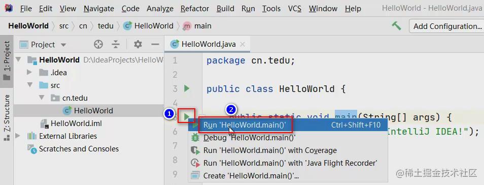Viewport: 484px width, 185px height.
Task: Collapse the cn.tedu package
Action: [41, 98]
